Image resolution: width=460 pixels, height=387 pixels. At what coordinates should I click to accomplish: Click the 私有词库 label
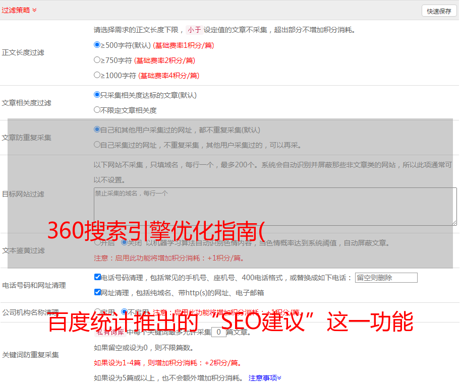(110, 332)
